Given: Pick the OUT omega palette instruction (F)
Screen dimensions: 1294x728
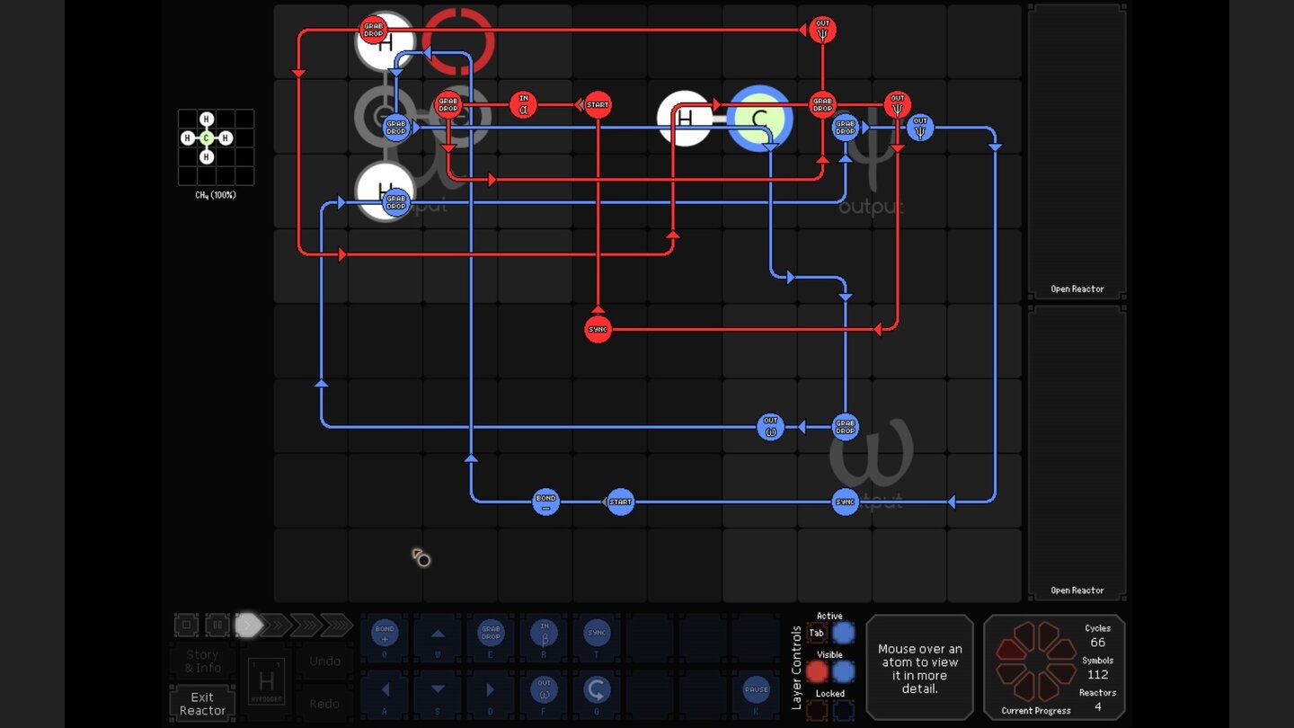Looking at the screenshot, I should [544, 695].
